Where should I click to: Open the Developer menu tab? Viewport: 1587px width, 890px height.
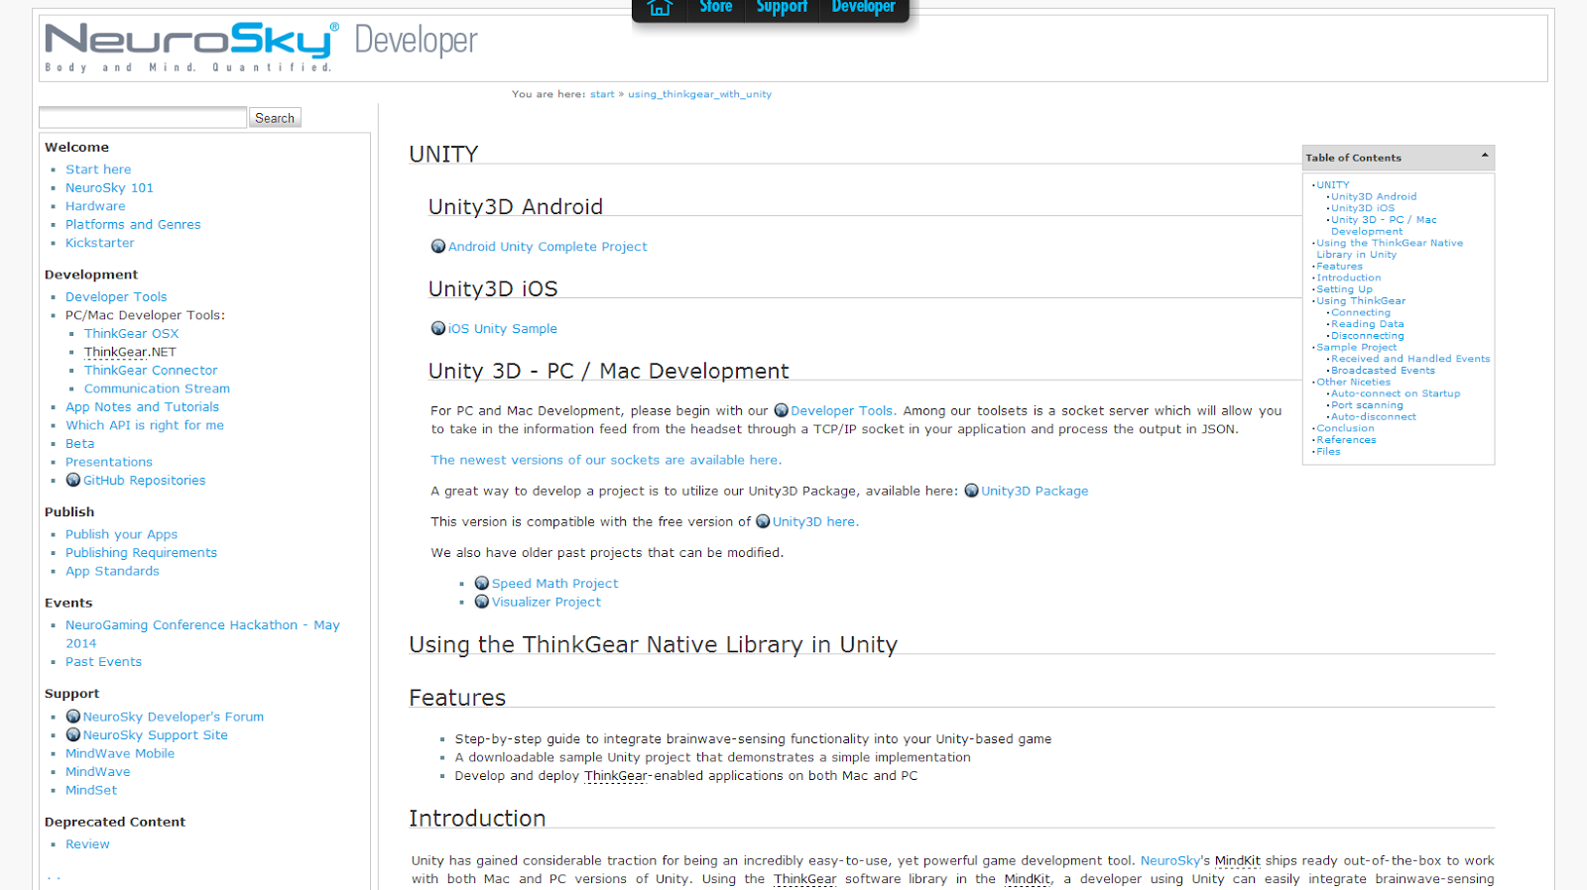click(x=863, y=8)
